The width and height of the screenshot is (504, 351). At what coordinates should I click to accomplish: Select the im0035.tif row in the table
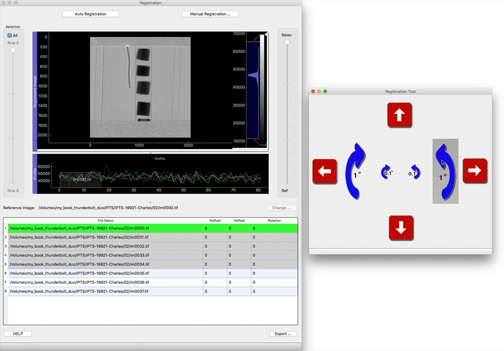104,273
